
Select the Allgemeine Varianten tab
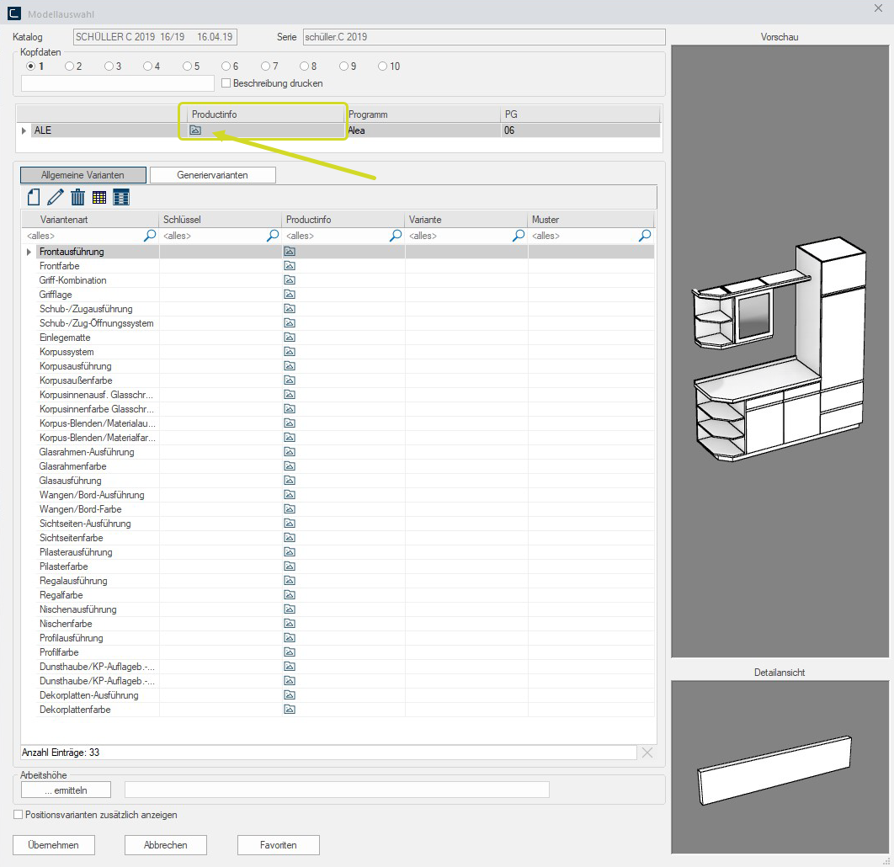(82, 175)
